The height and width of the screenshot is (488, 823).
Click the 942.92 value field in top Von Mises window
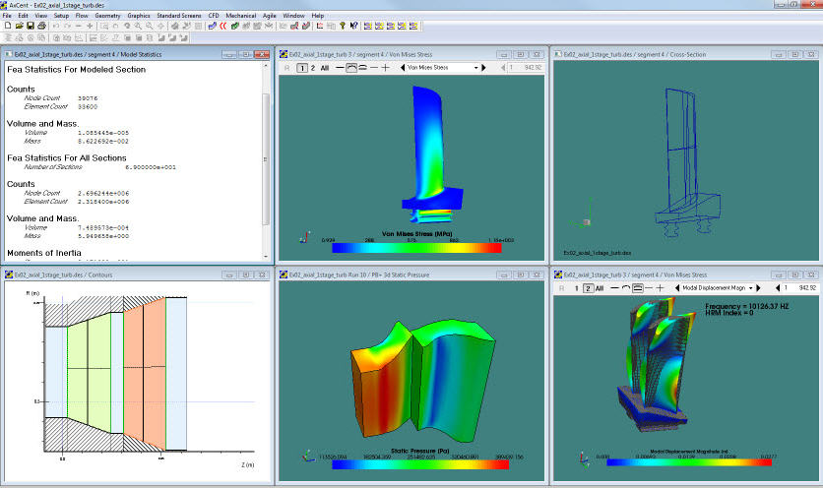tap(526, 68)
